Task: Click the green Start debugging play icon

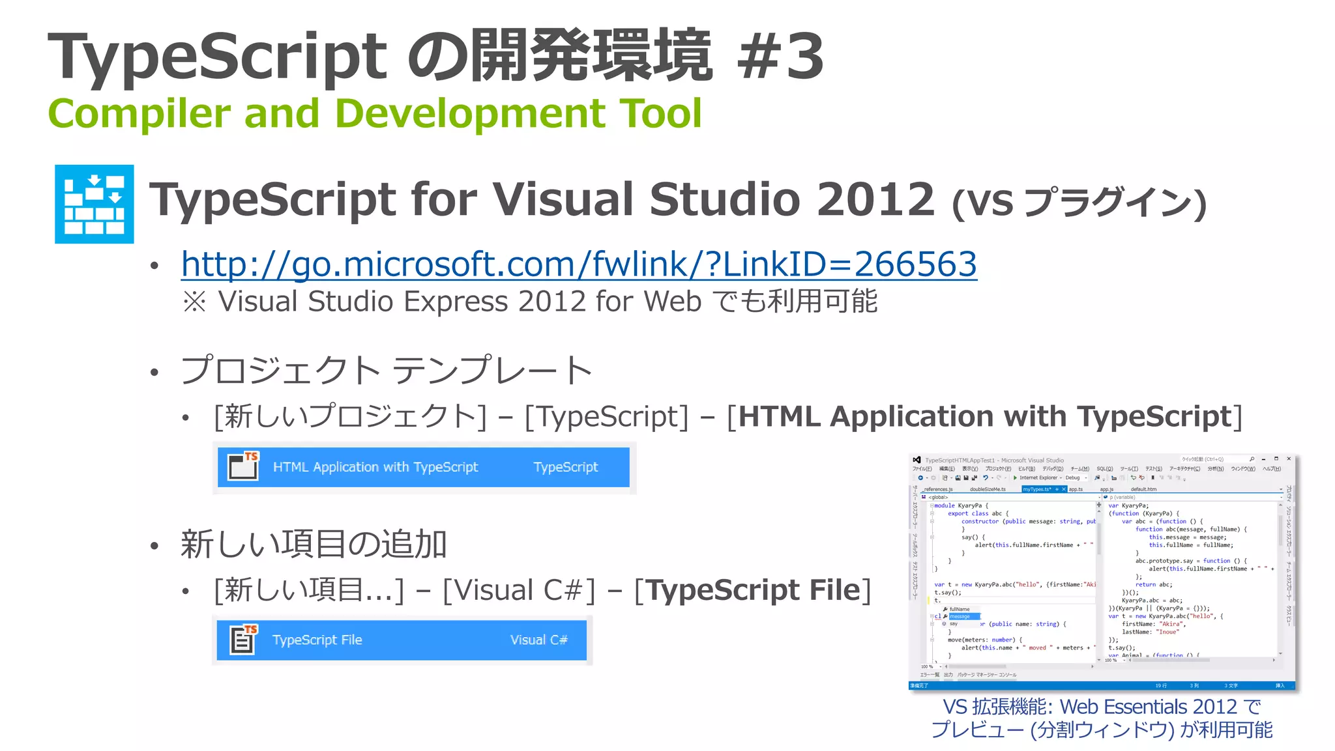Action: [x=1015, y=477]
